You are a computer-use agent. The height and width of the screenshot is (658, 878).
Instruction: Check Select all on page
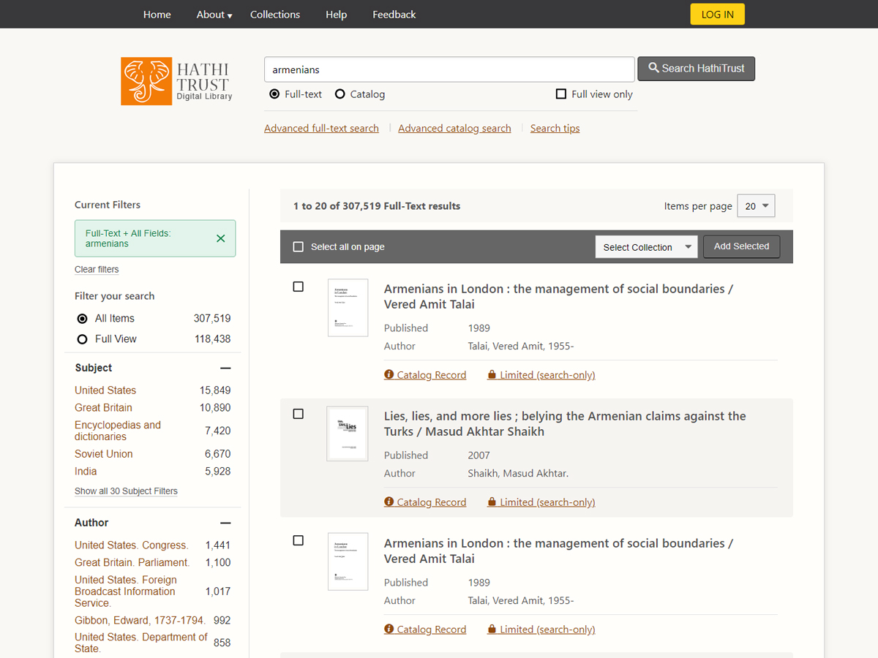[299, 247]
